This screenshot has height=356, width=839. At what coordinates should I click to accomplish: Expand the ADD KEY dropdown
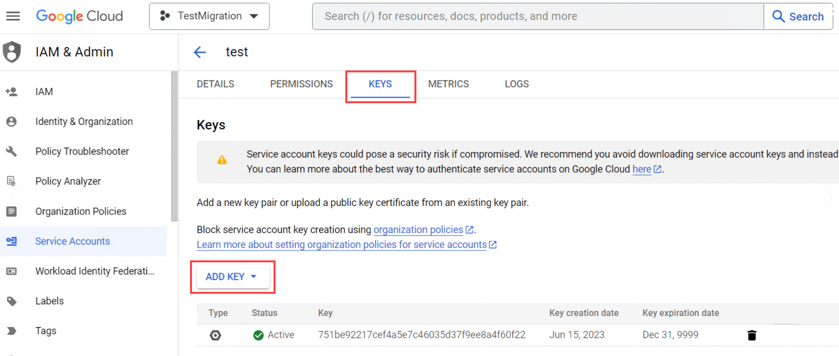coord(232,277)
